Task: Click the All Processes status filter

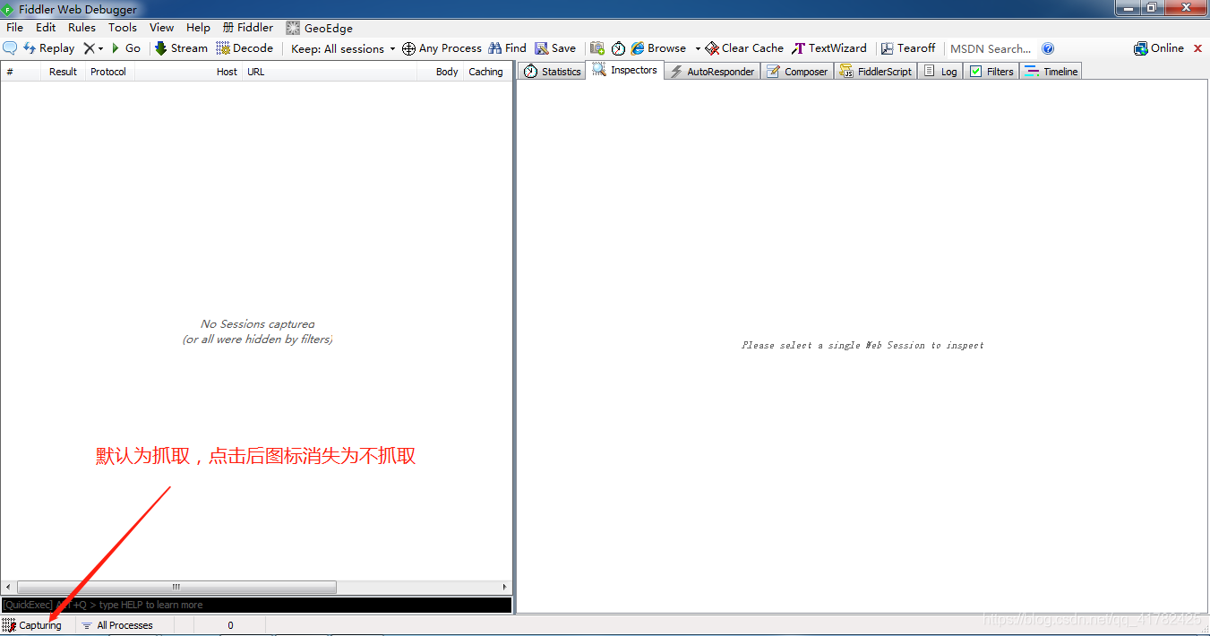Action: click(117, 625)
